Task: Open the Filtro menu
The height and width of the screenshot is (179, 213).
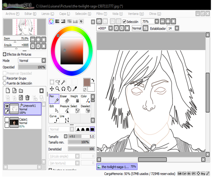Action: point(102,14)
